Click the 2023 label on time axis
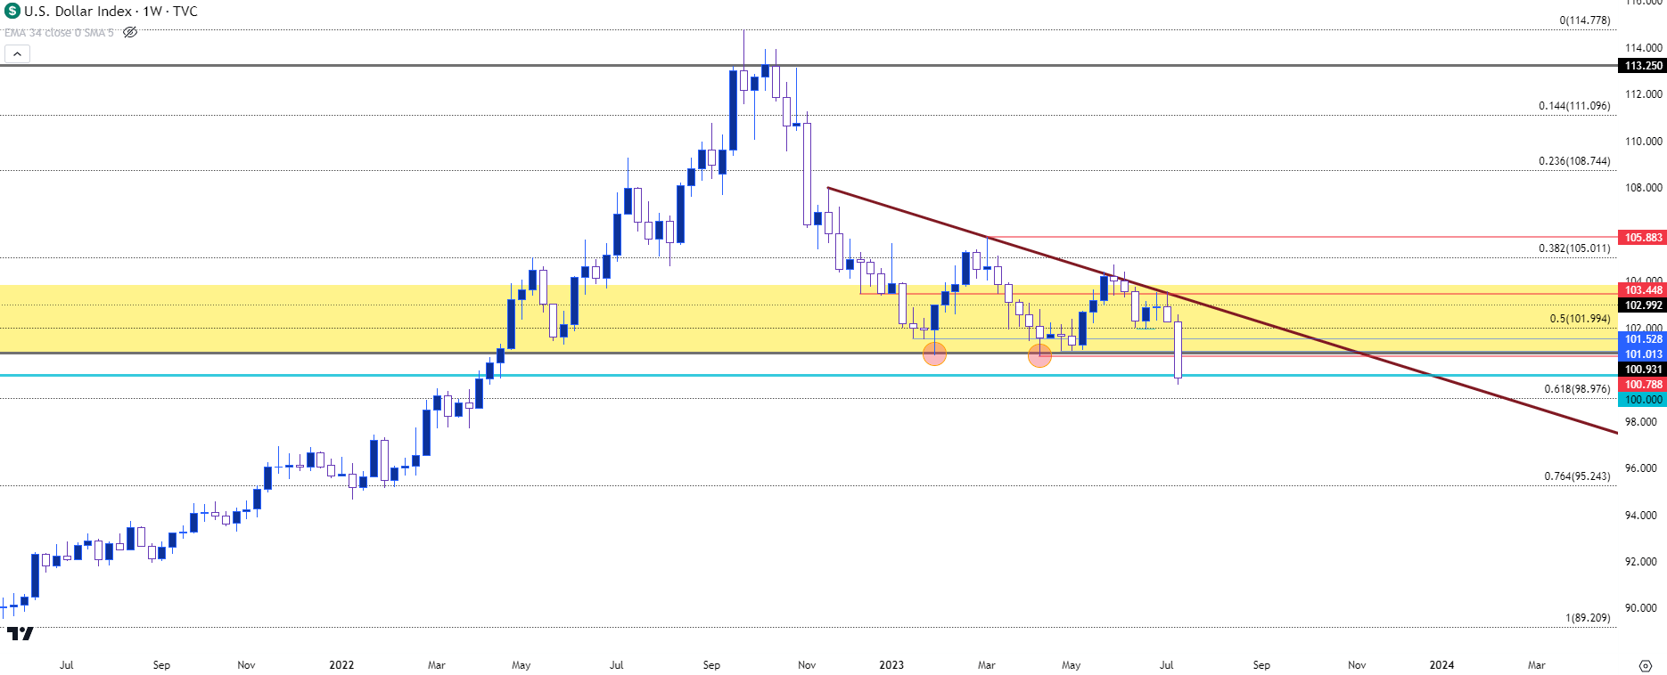Image resolution: width=1667 pixels, height=675 pixels. coord(891,665)
